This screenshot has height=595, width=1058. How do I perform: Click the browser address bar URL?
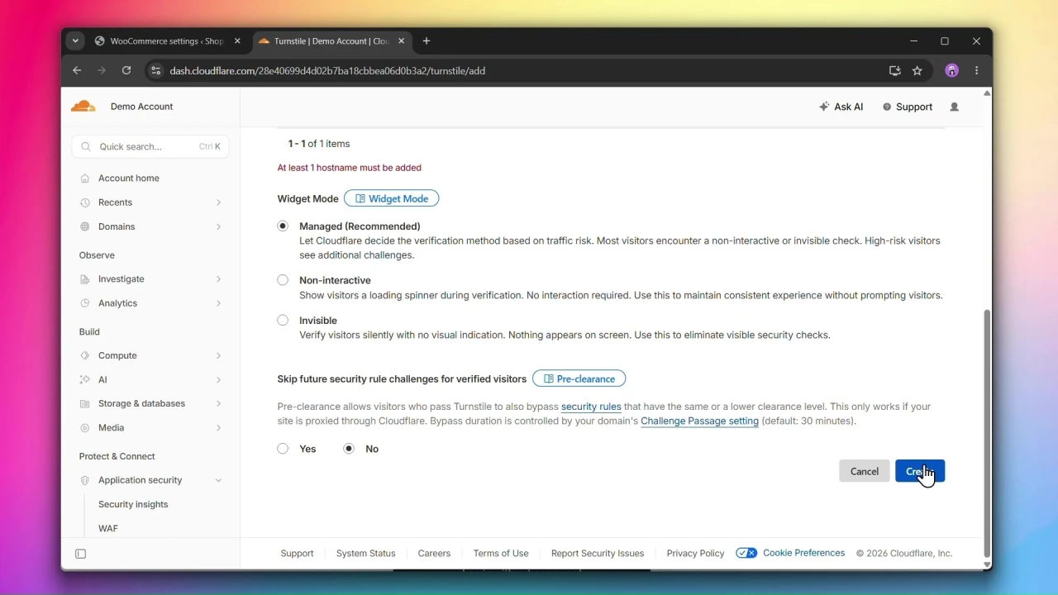(x=327, y=71)
